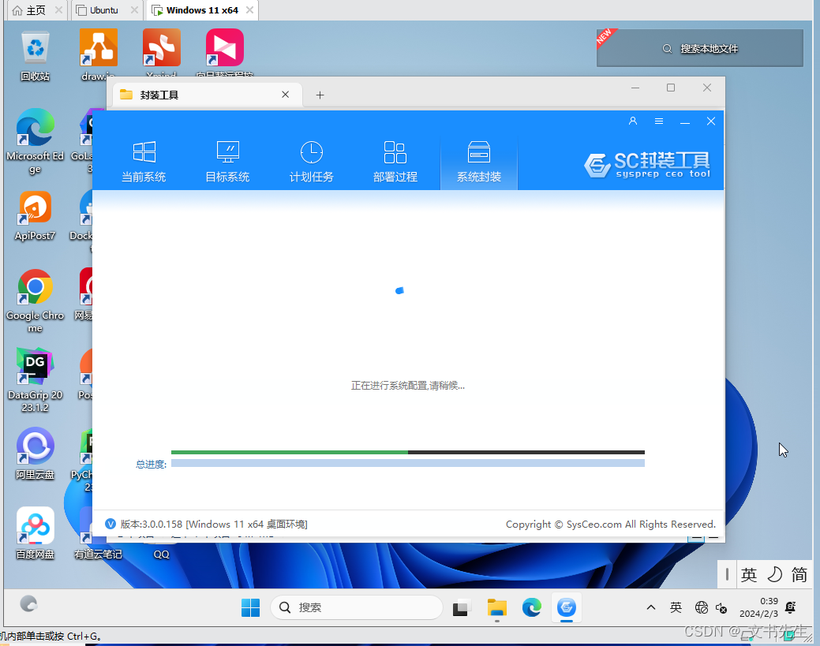The height and width of the screenshot is (646, 820).
Task: Open Microsoft Edge desktop shortcut
Action: (35, 141)
